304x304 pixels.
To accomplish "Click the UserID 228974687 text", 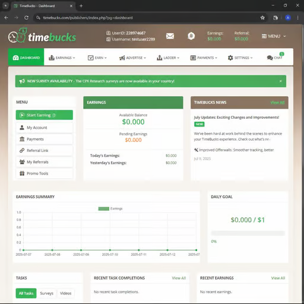I will pyautogui.click(x=128, y=33).
